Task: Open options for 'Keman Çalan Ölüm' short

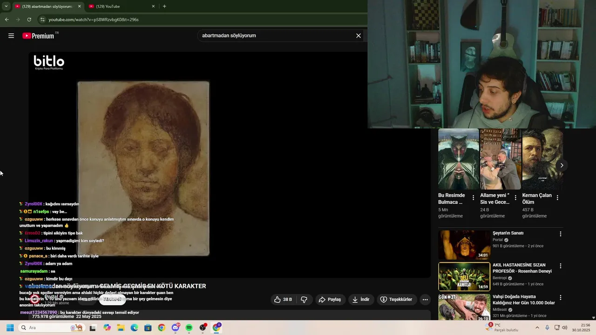Action: [557, 198]
